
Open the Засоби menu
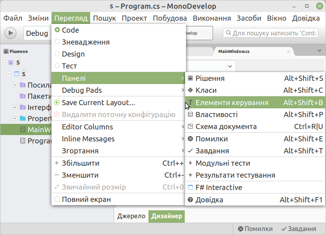click(249, 18)
